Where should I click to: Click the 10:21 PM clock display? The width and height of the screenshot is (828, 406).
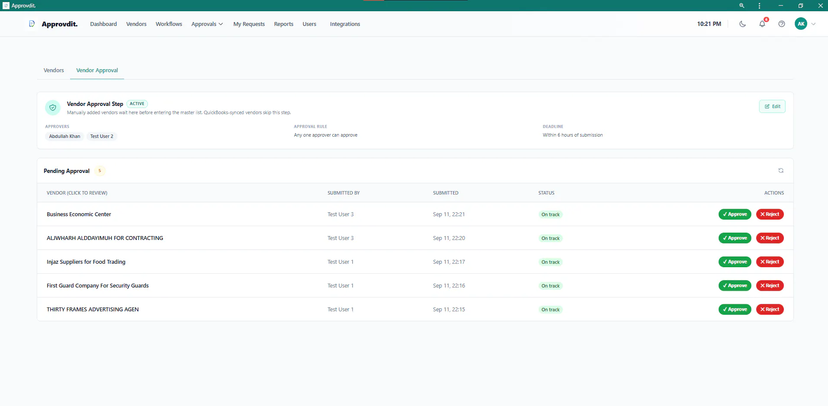709,24
